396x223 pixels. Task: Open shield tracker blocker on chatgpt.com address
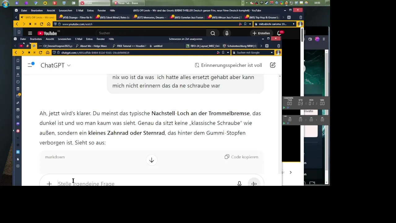[x=55, y=53]
